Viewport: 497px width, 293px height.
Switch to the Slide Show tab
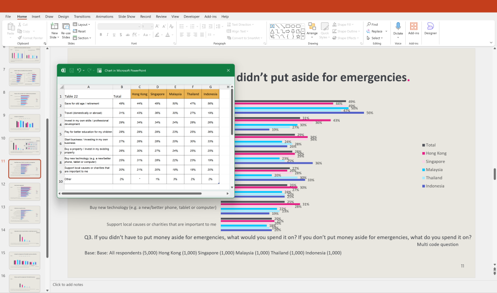pyautogui.click(x=127, y=17)
